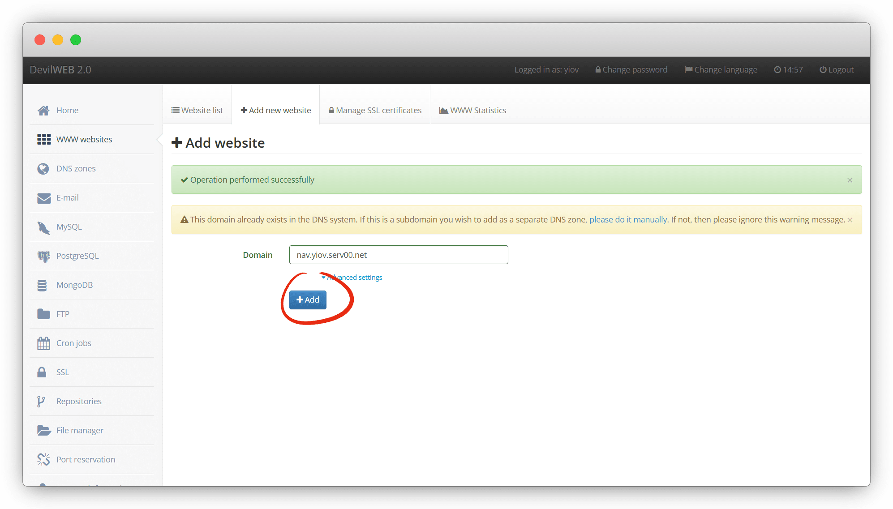
Task: Click the Home house icon in sidebar
Action: [43, 111]
